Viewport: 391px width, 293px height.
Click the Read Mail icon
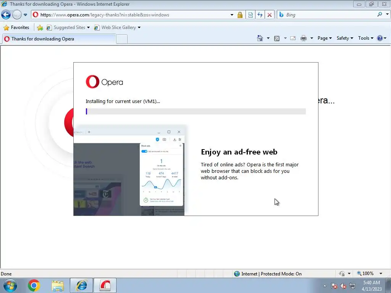(293, 38)
